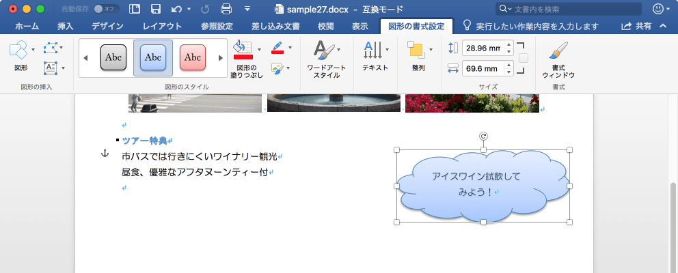The image size is (678, 273).
Task: Toggle the lock aspect ratio checkbox
Action: click(x=524, y=58)
